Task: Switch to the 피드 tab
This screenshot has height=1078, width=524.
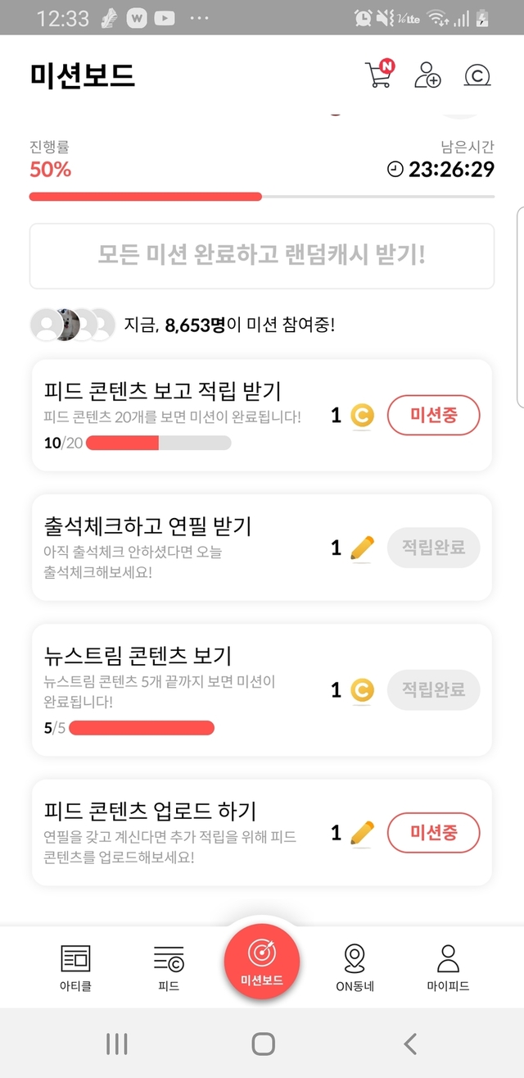Action: 169,967
